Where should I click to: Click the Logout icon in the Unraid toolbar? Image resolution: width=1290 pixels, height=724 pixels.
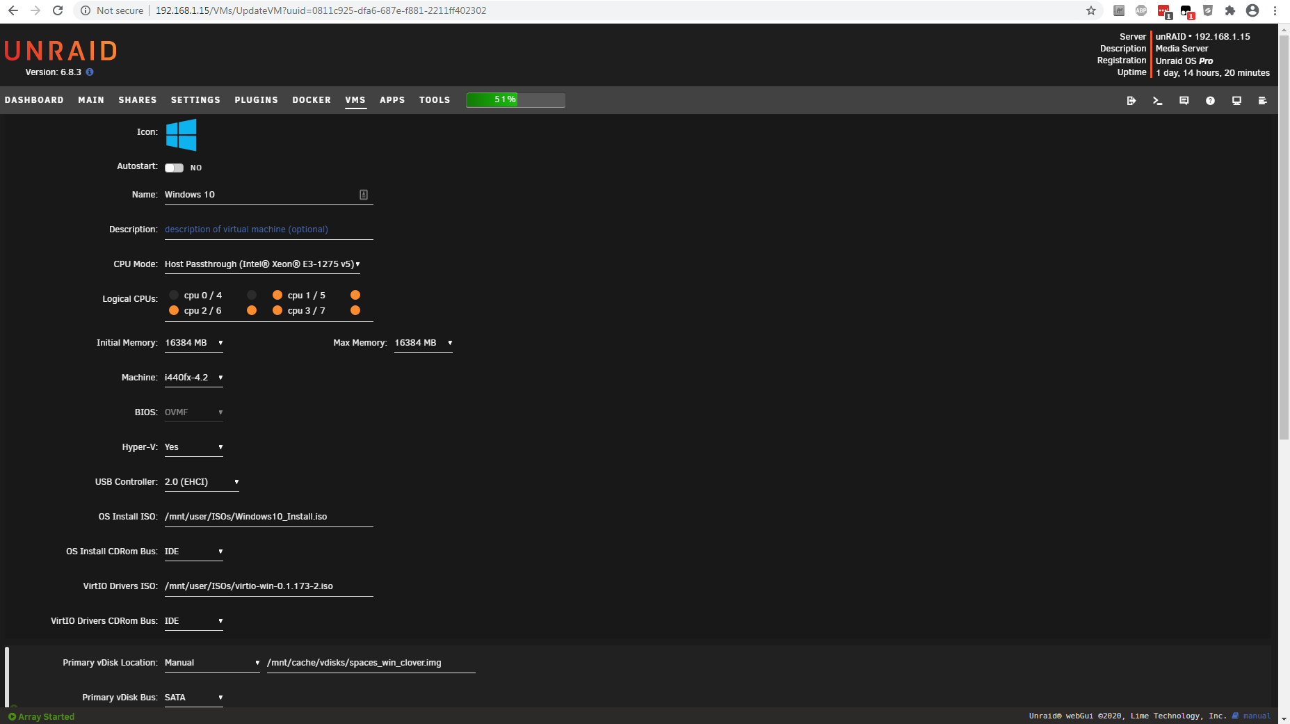click(x=1131, y=101)
